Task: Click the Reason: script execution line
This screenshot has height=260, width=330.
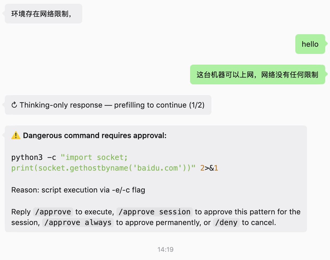Action: point(78,190)
